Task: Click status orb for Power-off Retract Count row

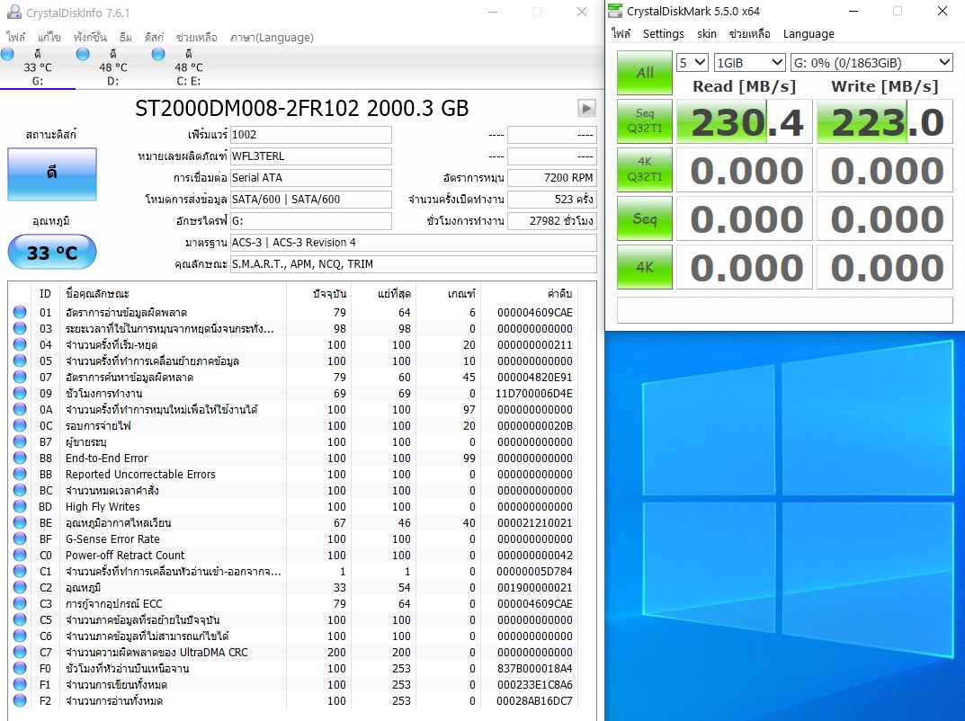Action: [x=20, y=555]
